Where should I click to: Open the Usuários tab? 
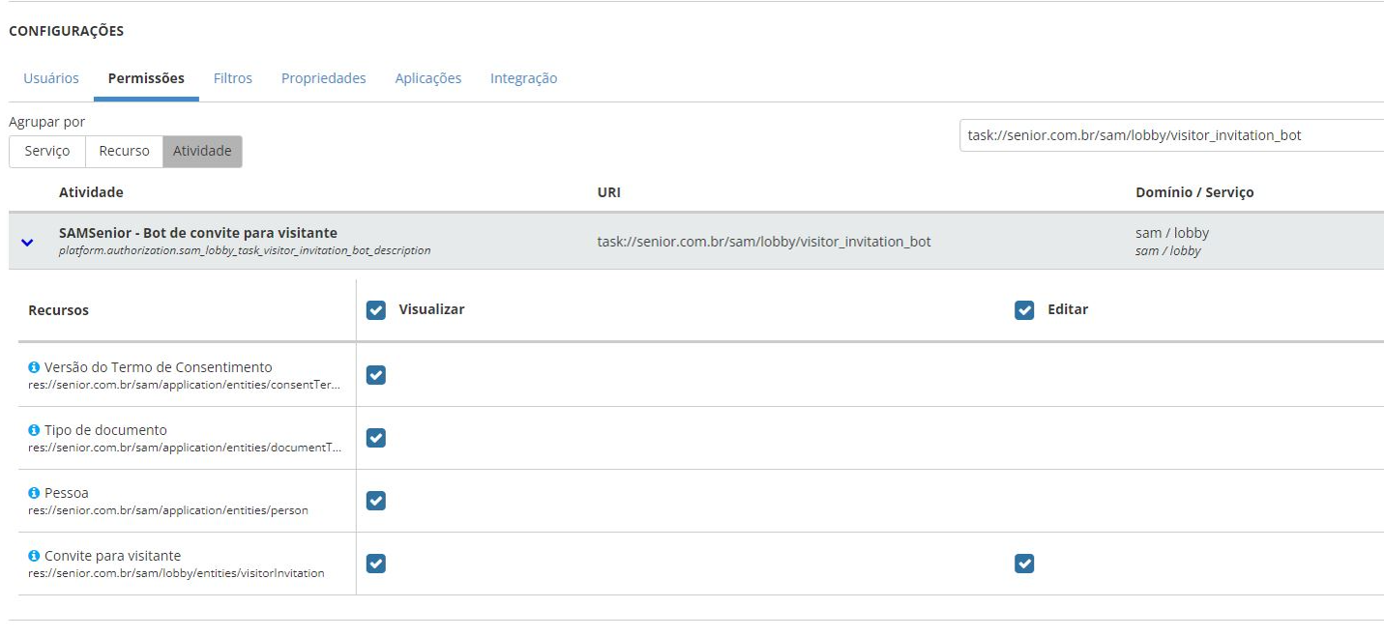click(51, 78)
